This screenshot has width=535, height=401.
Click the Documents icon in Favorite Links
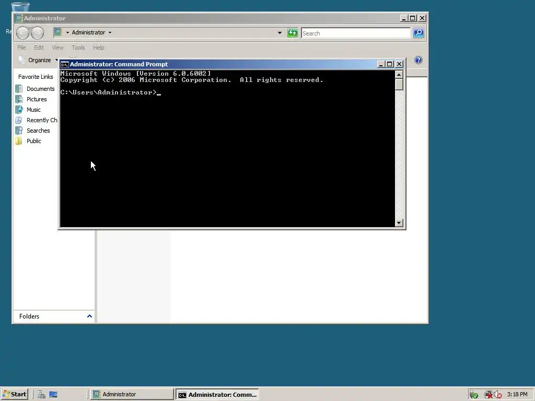pyautogui.click(x=19, y=89)
